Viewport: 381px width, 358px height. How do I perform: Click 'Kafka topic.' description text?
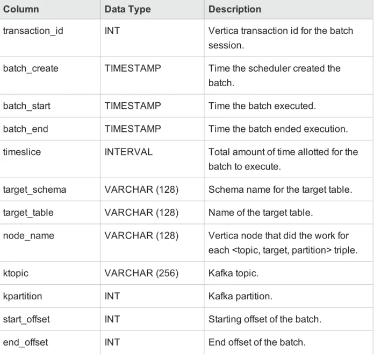click(x=233, y=273)
